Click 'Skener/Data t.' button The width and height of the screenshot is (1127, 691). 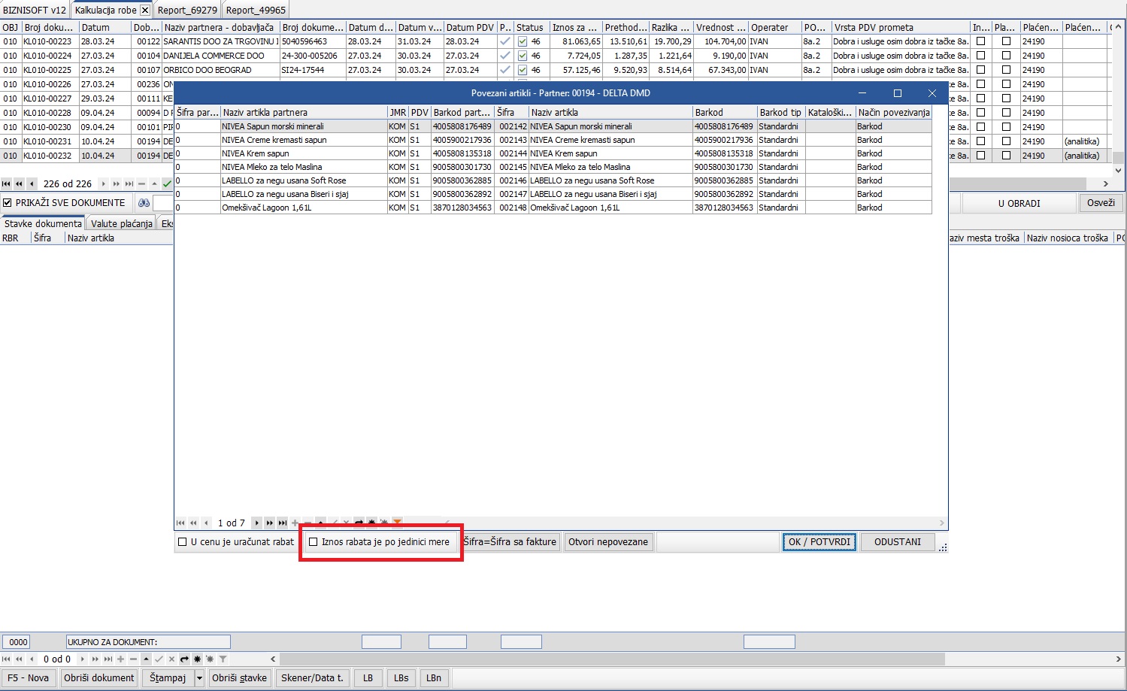click(x=312, y=678)
